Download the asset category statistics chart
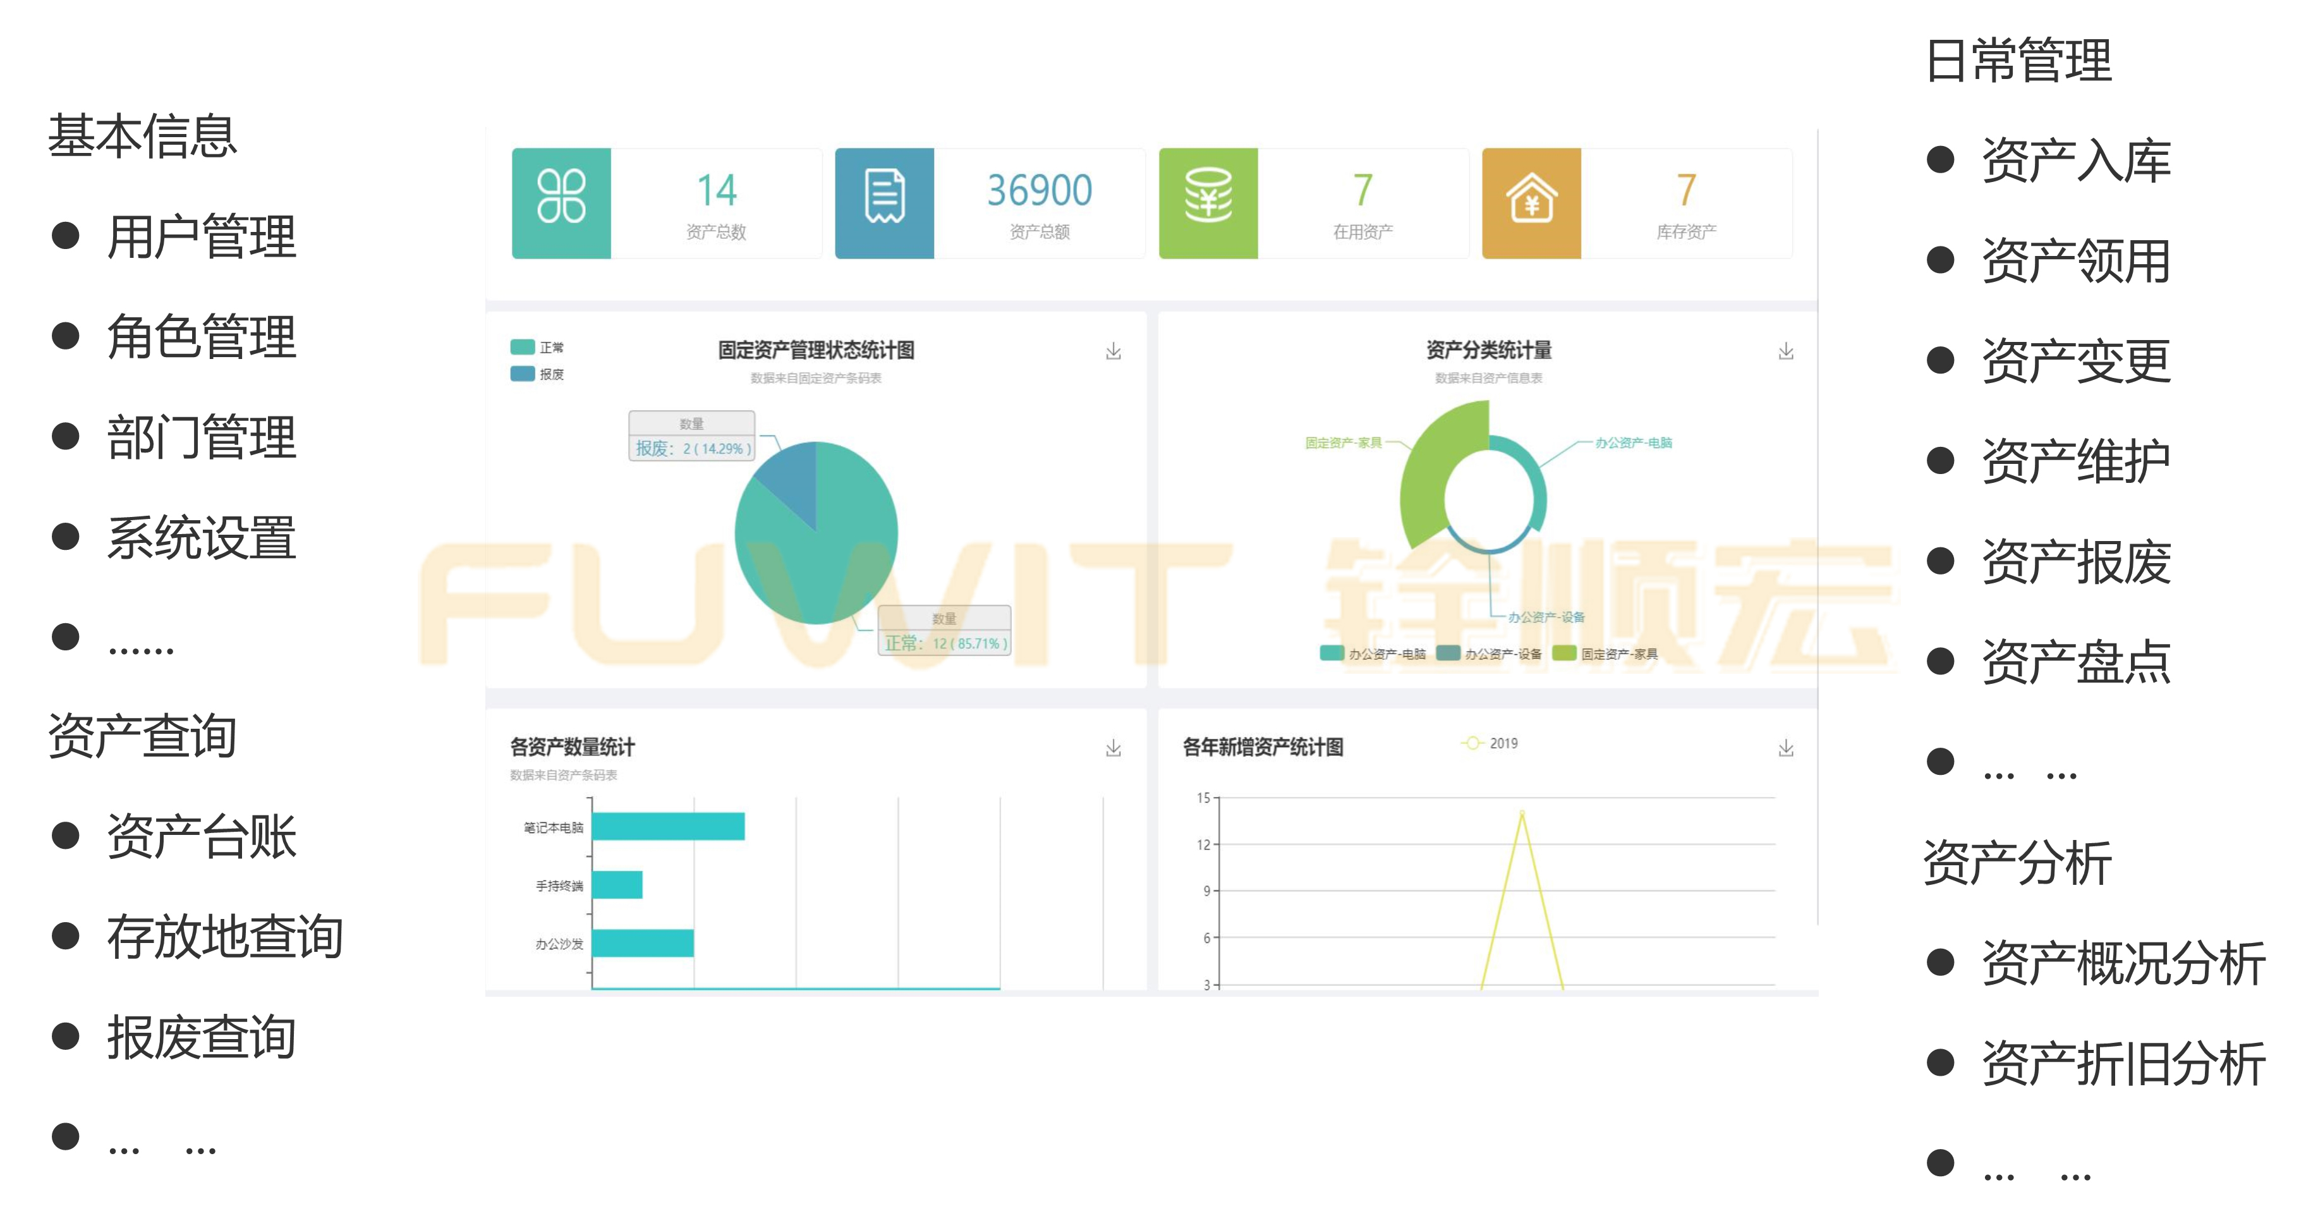 pyautogui.click(x=1785, y=351)
